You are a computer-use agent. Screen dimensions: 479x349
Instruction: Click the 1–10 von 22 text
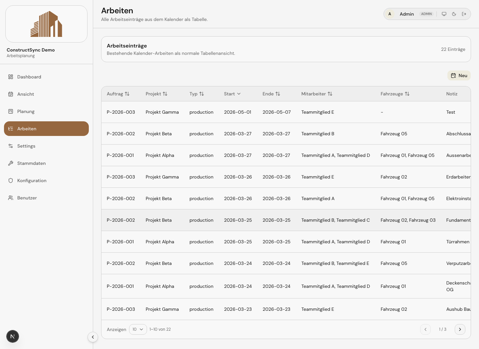(x=160, y=329)
